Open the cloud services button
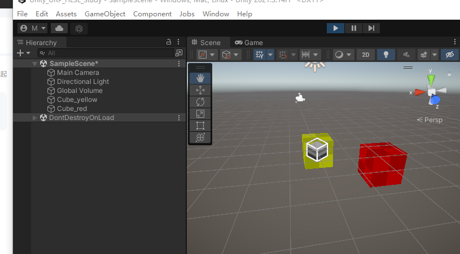Image resolution: width=460 pixels, height=254 pixels. [59, 28]
